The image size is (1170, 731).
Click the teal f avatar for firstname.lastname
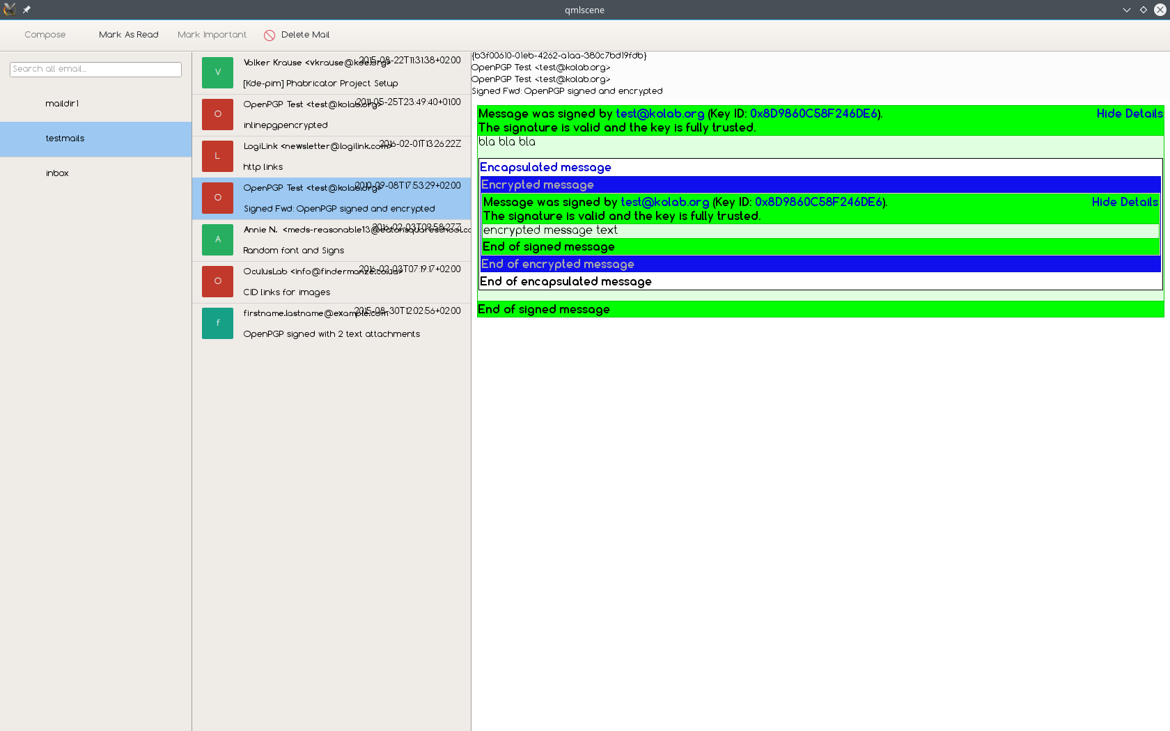tap(217, 323)
